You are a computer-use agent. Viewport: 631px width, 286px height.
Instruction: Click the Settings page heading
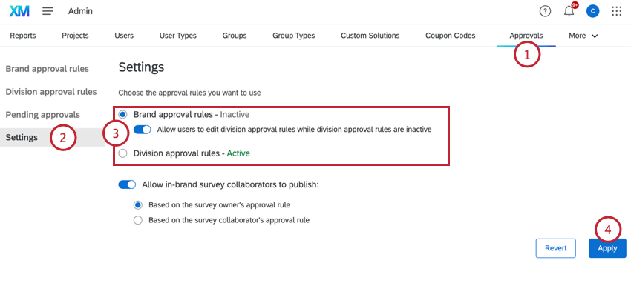coord(141,67)
